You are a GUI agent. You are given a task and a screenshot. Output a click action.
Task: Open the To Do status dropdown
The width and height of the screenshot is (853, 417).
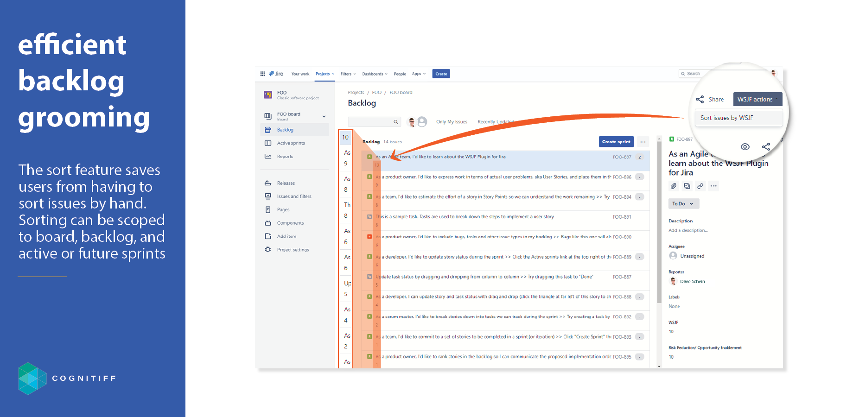683,204
